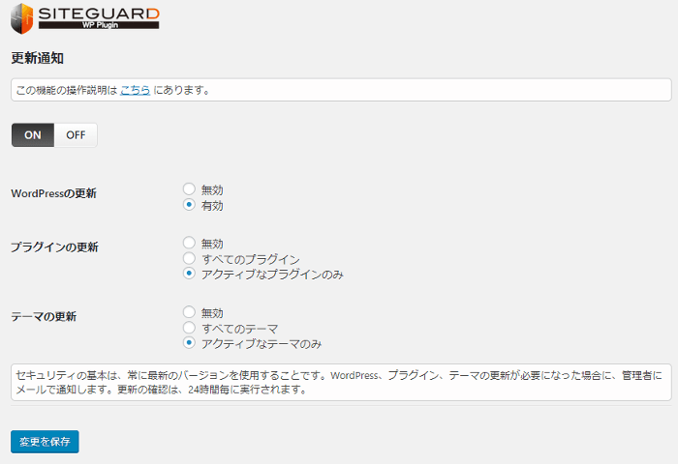Click the WordPressの更新 label
Viewport: 678px width, 464px height.
click(53, 193)
